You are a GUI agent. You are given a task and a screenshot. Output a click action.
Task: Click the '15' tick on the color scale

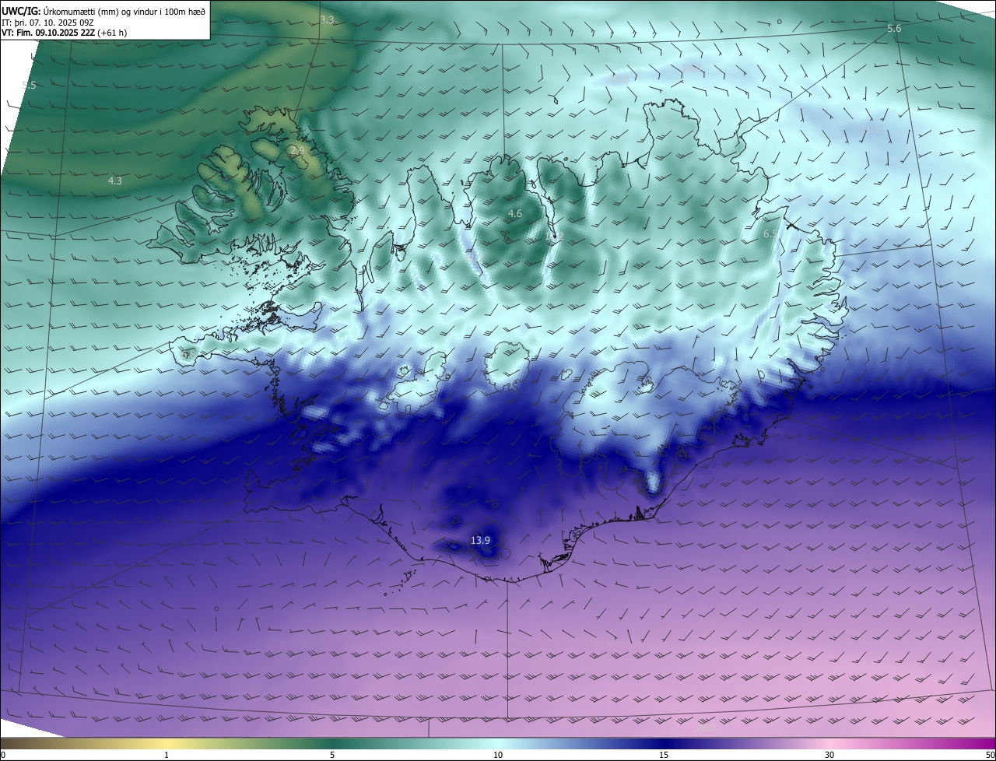(x=664, y=755)
